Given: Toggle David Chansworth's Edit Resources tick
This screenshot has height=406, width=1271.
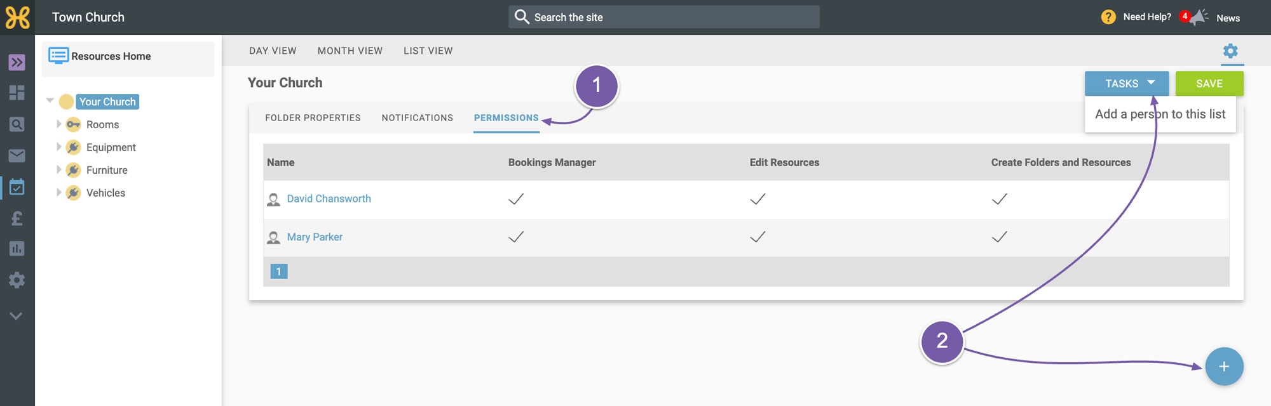Looking at the screenshot, I should point(758,199).
